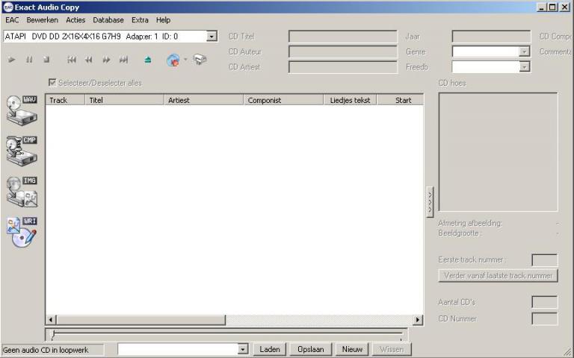
Task: Open the profile dropdown beside Laden button
Action: [242, 349]
